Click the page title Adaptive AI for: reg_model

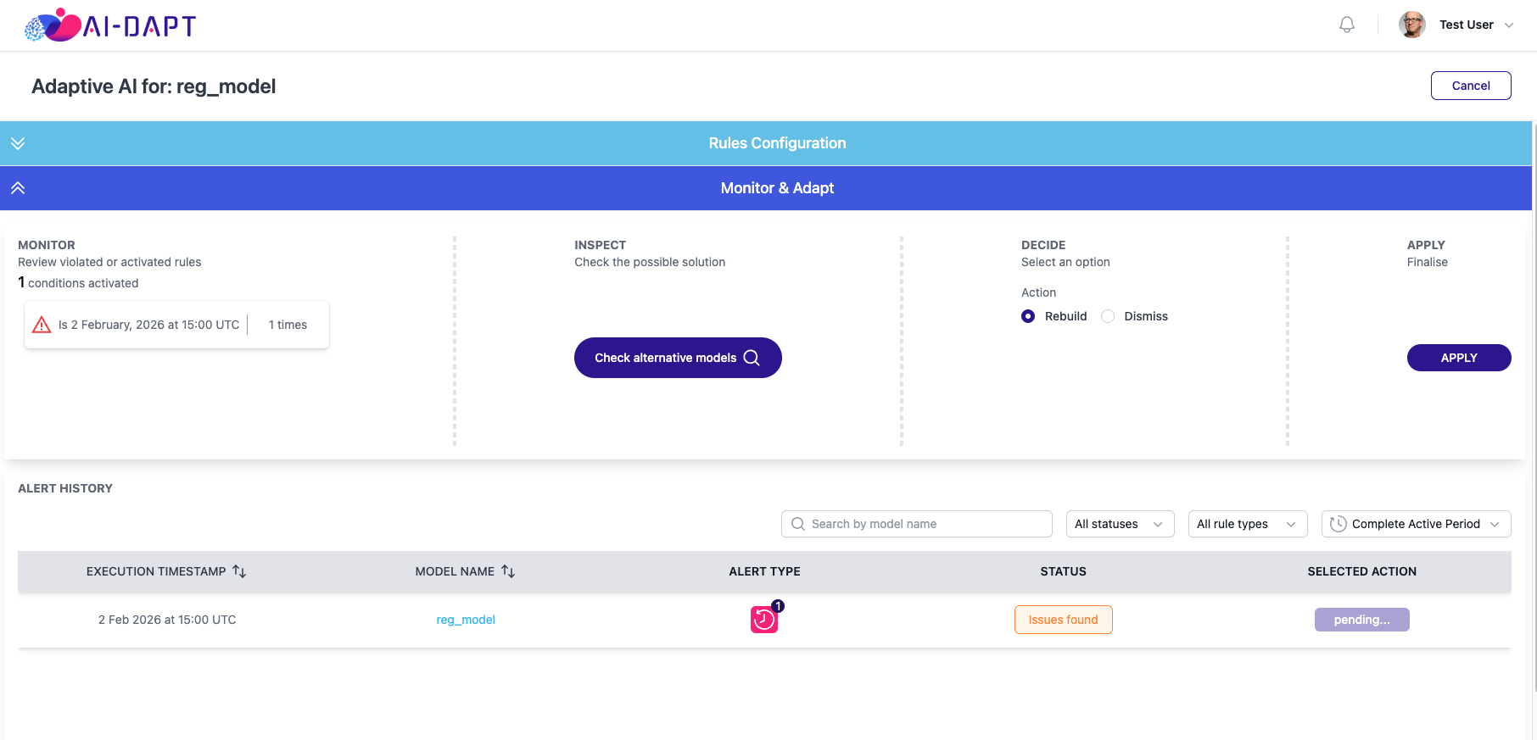tap(154, 86)
